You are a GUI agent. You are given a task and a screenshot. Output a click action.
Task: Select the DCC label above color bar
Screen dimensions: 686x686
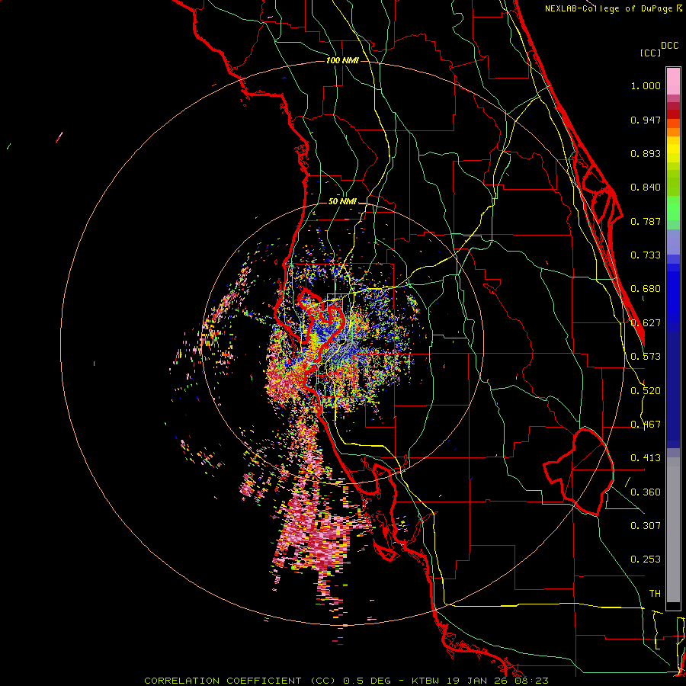[x=669, y=45]
